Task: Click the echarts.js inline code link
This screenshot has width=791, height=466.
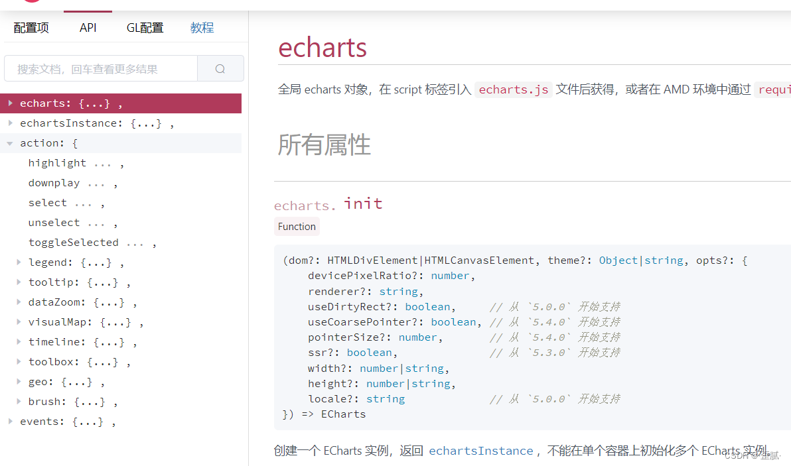Action: tap(513, 89)
